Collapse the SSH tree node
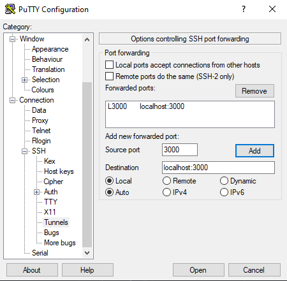 click(25, 151)
